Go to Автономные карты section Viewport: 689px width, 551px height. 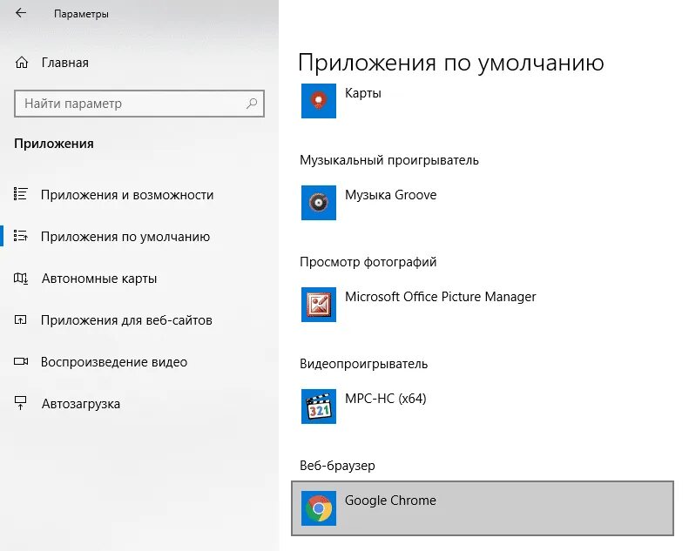coord(99,279)
